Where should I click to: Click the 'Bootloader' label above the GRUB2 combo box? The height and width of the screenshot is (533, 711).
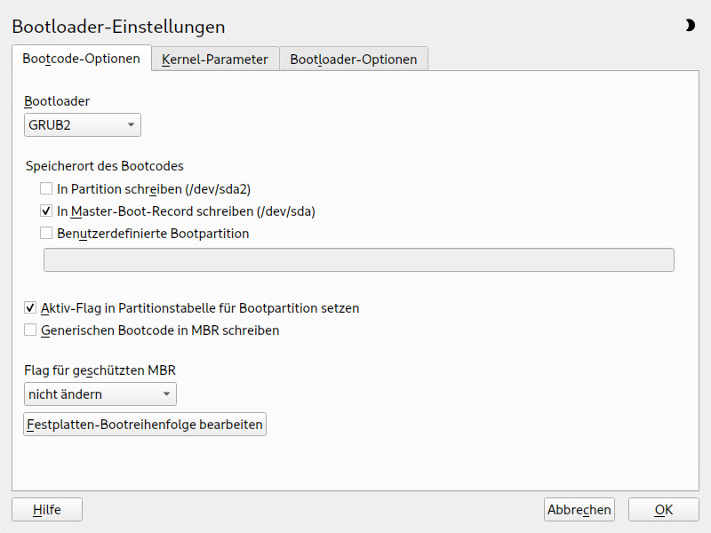point(57,101)
